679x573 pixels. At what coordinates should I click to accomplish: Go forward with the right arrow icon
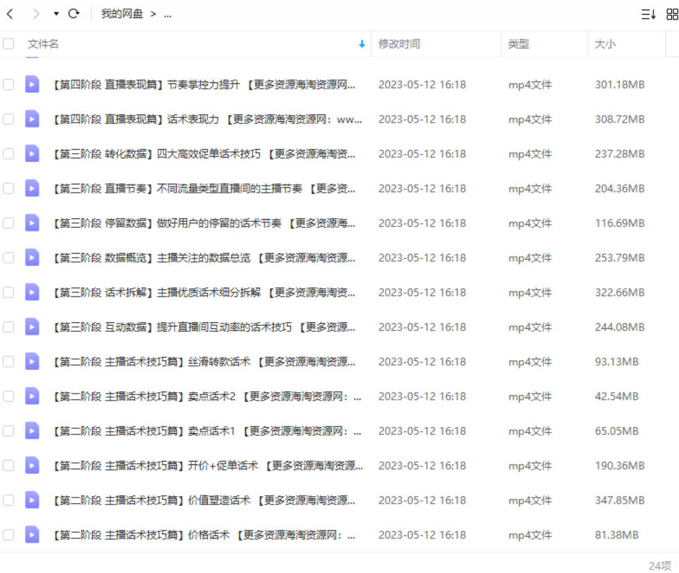tap(36, 15)
